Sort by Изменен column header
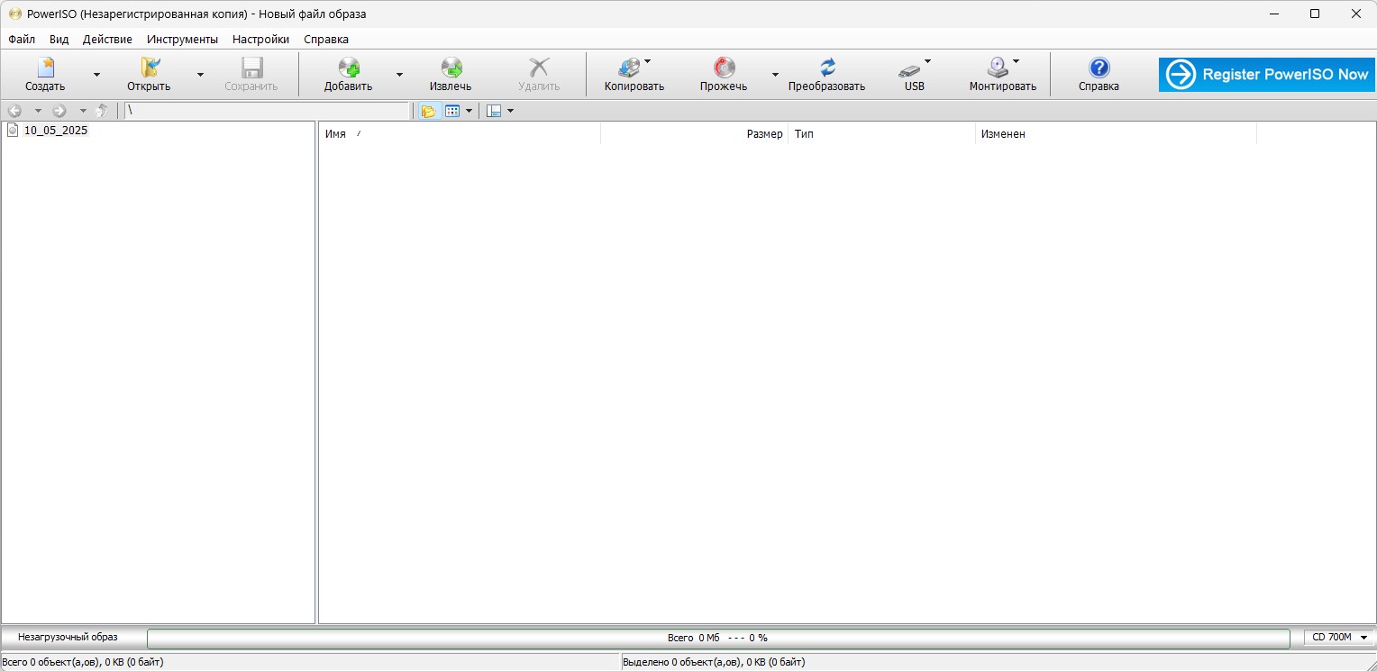 [x=1116, y=134]
